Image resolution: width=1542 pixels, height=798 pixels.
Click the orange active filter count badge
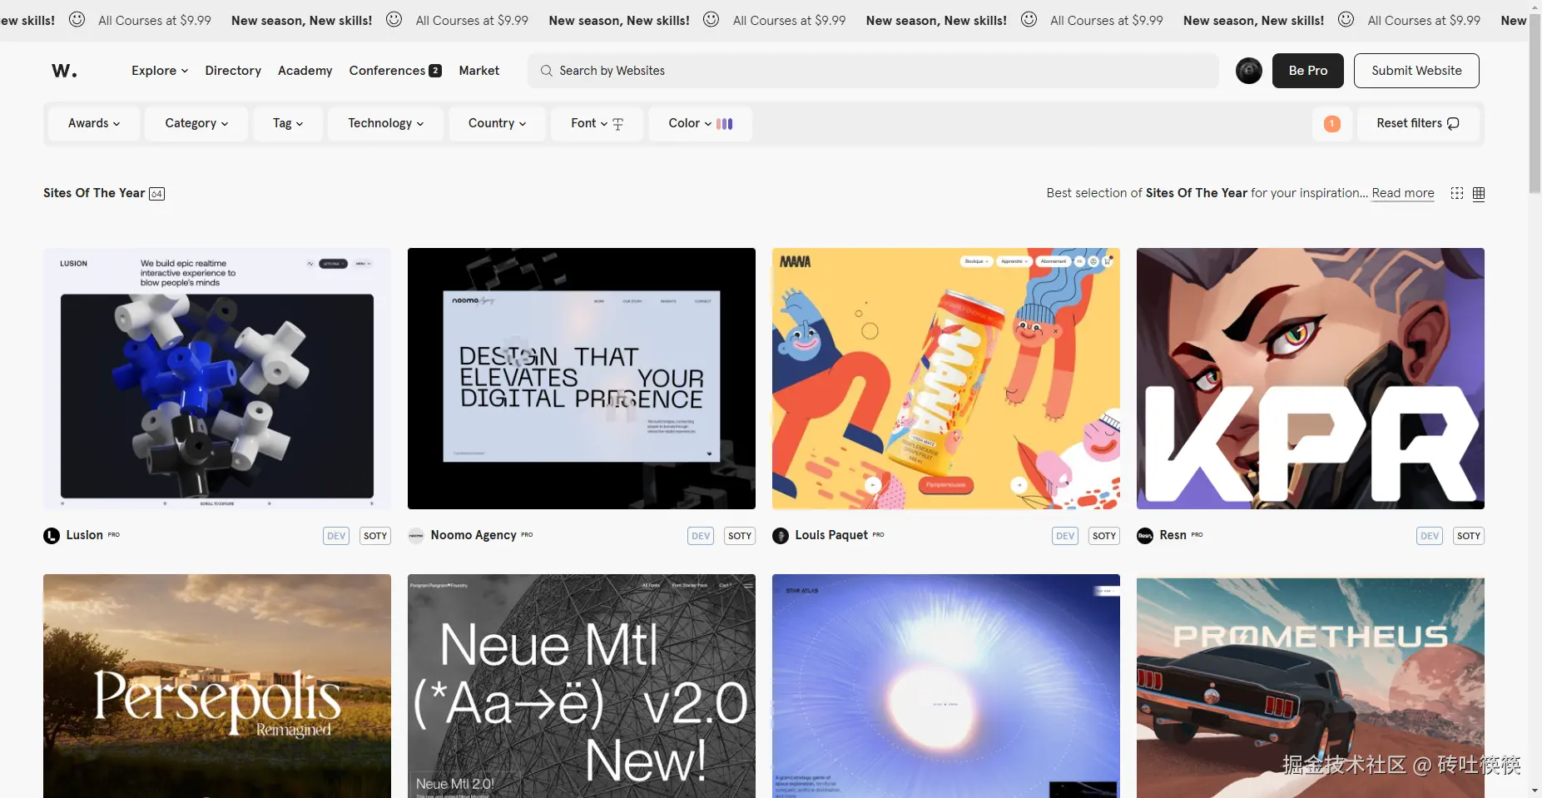1332,123
